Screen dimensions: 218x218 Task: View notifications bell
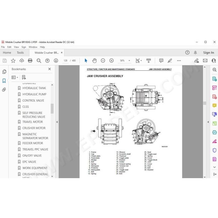point(195,53)
